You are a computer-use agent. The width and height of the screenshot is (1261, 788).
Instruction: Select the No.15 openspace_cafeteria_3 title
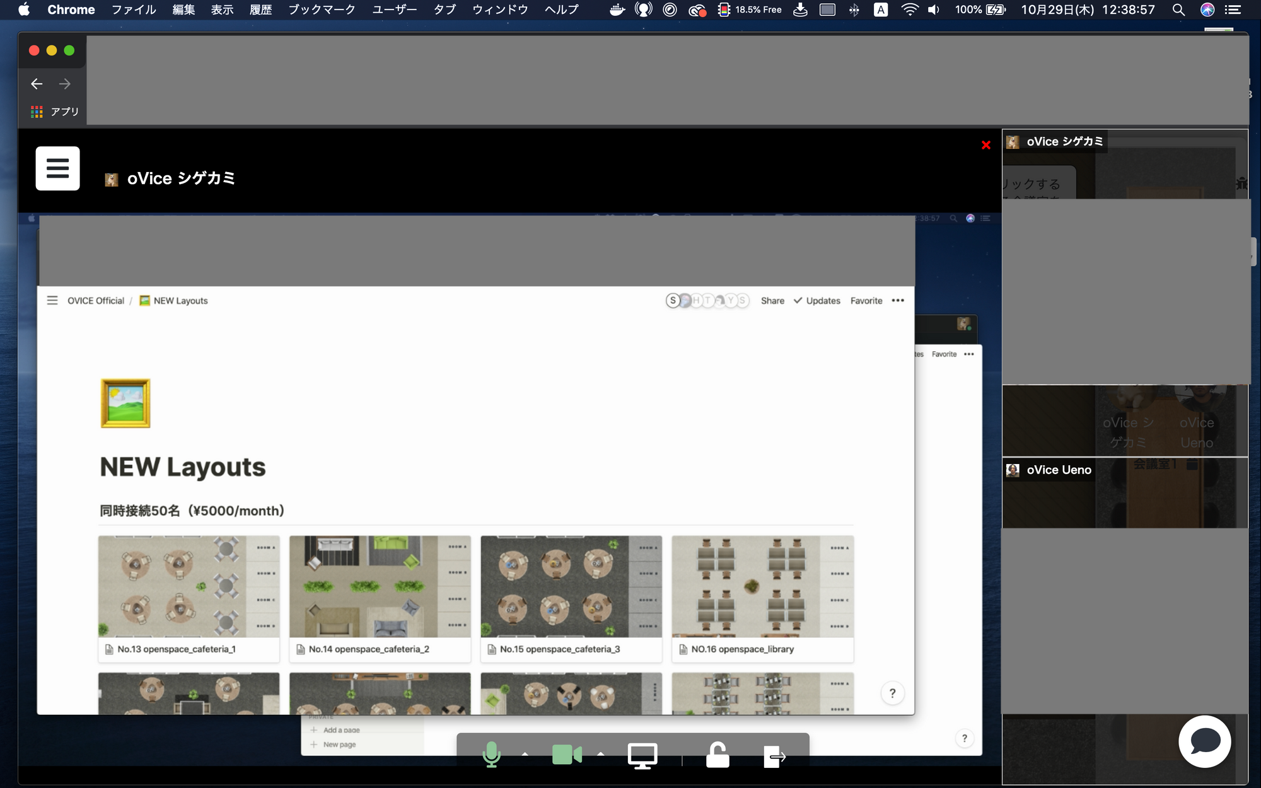560,649
